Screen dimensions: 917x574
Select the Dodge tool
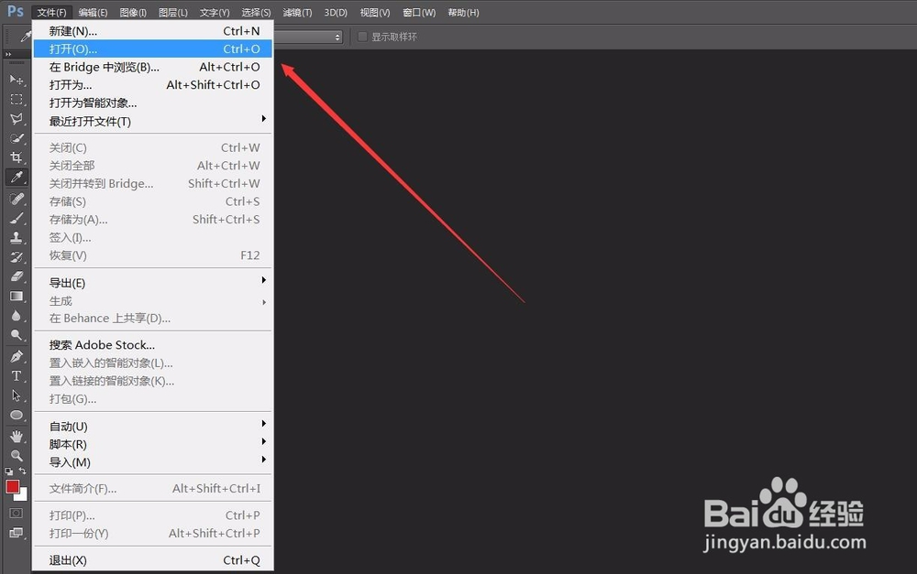pyautogui.click(x=17, y=335)
